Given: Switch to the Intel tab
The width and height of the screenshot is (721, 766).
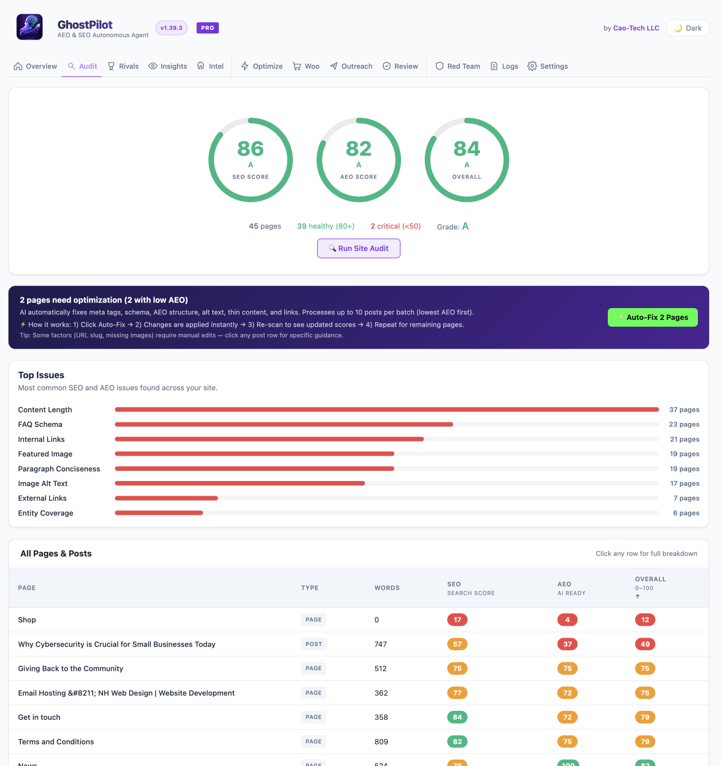Looking at the screenshot, I should click(x=210, y=66).
